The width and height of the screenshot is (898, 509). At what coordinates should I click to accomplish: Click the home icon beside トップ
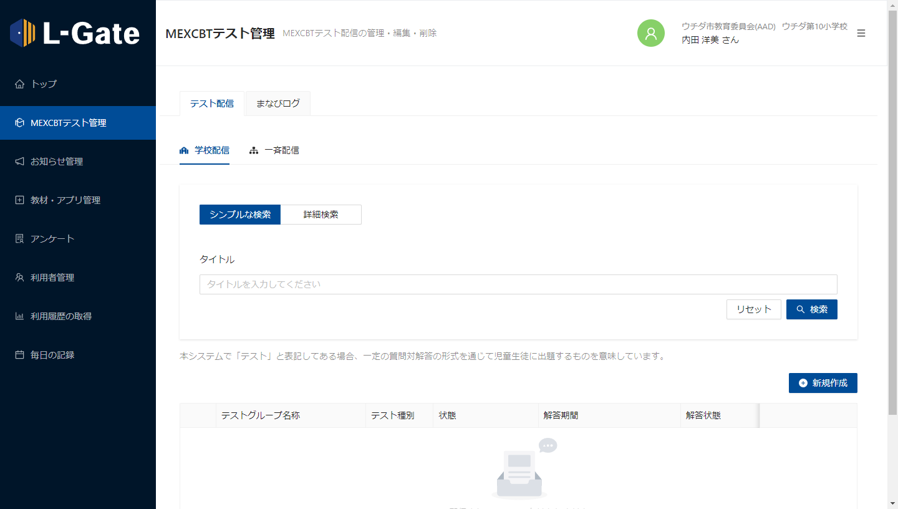[x=19, y=84]
